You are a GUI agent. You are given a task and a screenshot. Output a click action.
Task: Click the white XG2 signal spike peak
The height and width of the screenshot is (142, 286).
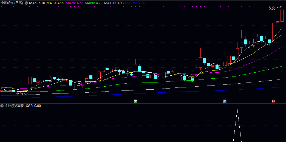click(237, 110)
